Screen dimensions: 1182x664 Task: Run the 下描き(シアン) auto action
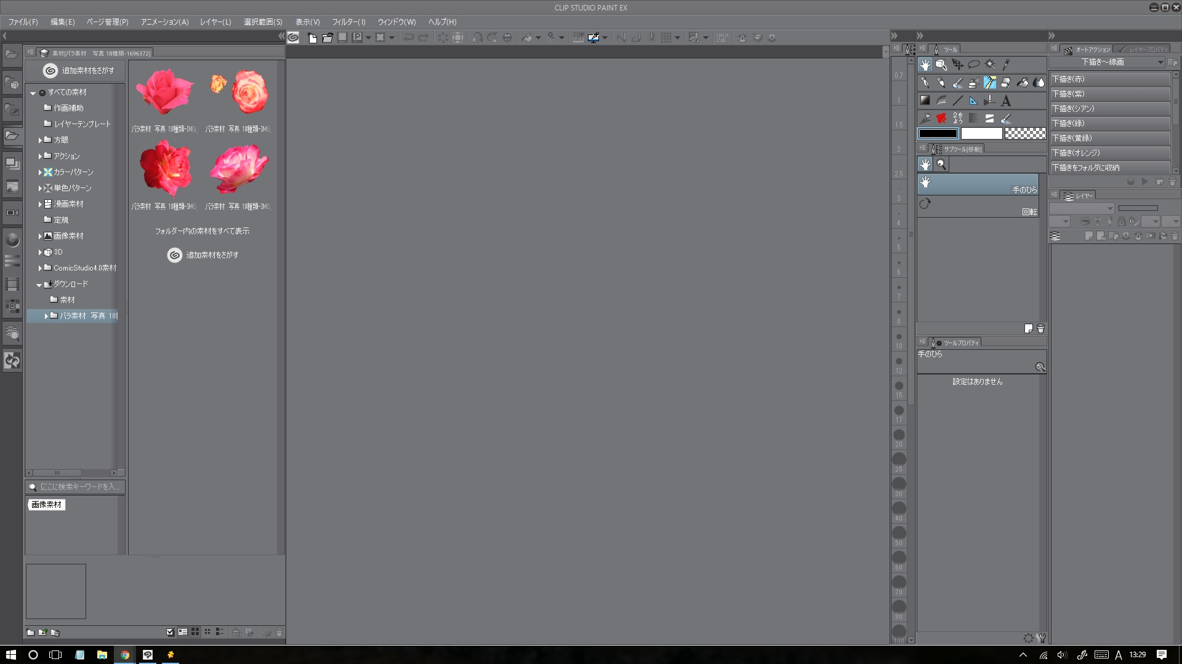(1108, 109)
